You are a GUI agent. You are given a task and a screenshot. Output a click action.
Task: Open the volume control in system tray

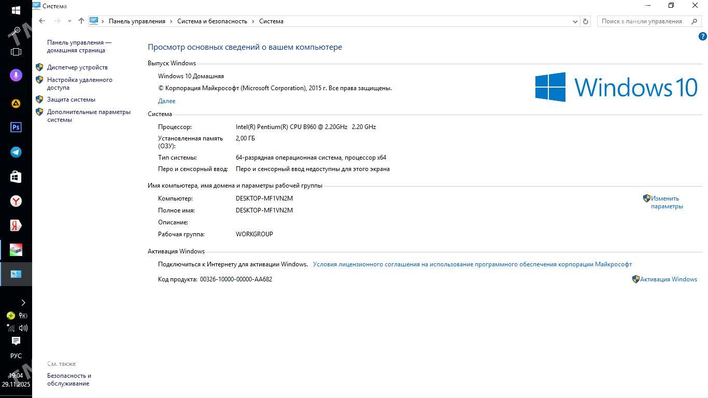click(23, 328)
